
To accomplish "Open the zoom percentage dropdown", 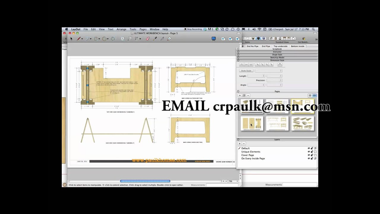I will (x=233, y=181).
